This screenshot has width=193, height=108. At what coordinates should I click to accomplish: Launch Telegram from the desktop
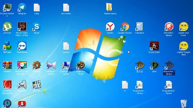pyautogui.click(x=22, y=7)
